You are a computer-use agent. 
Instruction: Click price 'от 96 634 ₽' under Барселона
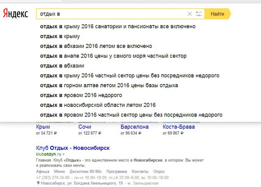pyautogui.click(x=131, y=133)
